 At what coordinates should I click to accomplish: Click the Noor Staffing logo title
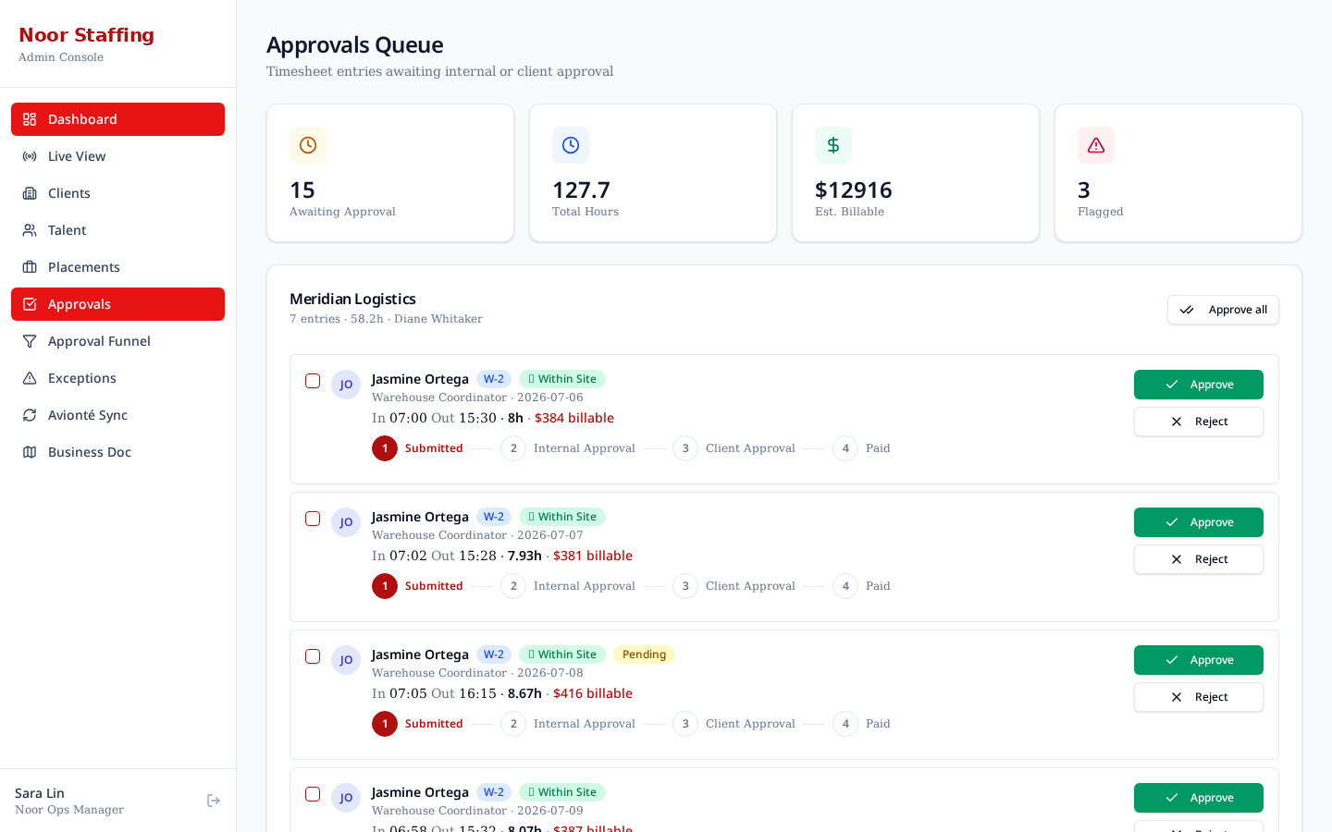click(86, 35)
